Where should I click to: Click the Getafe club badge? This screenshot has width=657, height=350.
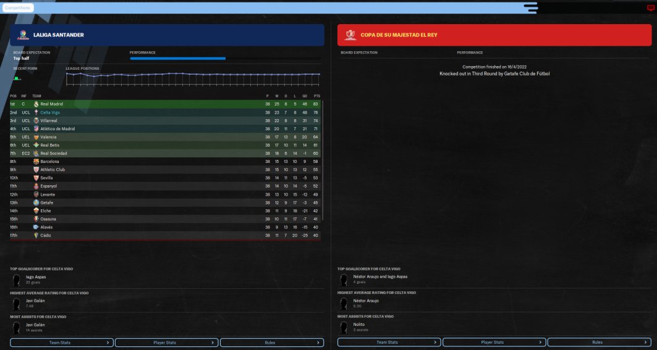click(36, 202)
